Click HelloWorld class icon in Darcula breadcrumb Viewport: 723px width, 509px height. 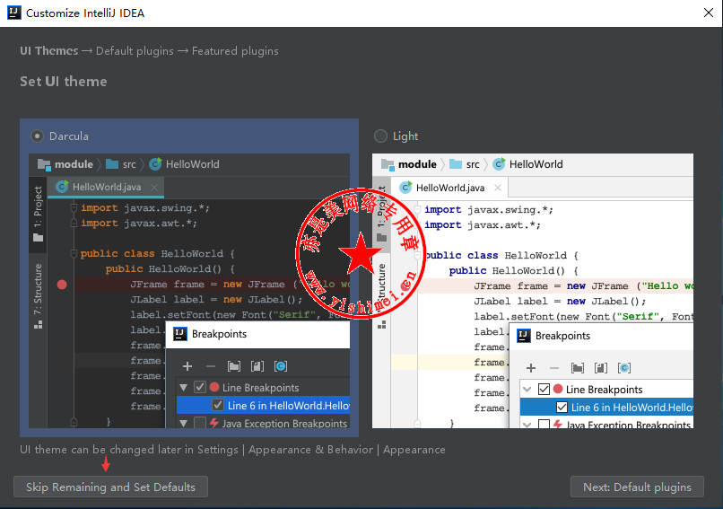(x=155, y=164)
